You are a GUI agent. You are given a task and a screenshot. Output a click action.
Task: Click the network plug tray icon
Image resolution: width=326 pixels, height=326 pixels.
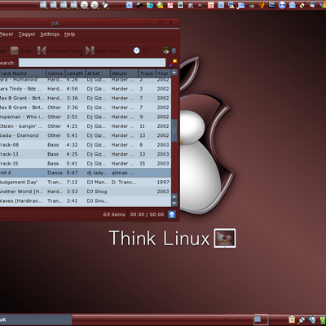point(302,319)
